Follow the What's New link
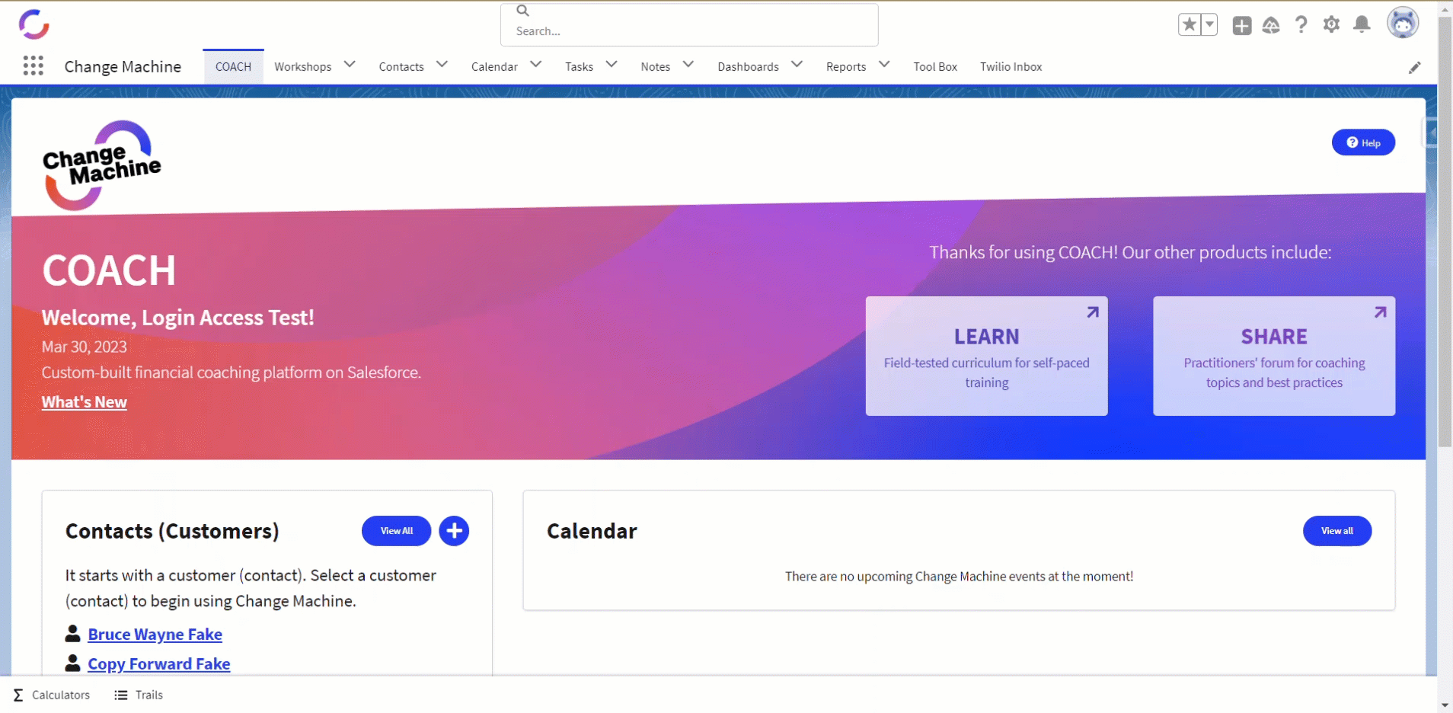1453x713 pixels. [x=84, y=402]
